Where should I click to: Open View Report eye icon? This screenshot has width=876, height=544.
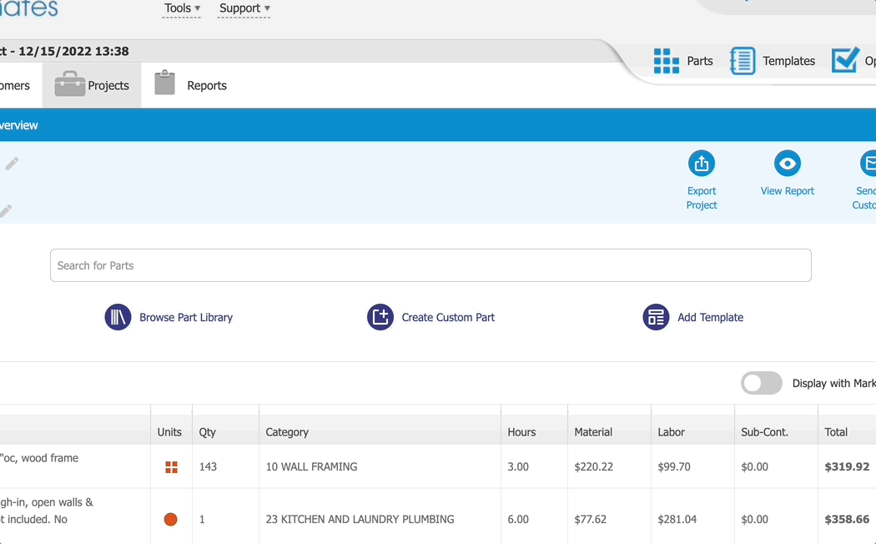787,164
